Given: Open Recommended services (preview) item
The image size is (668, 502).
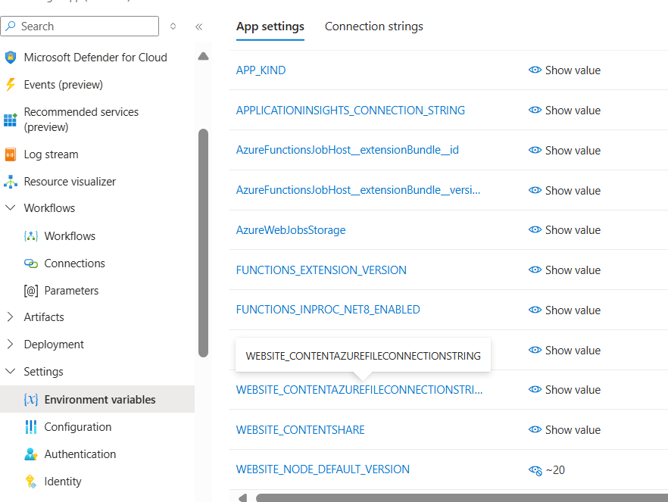Looking at the screenshot, I should pyautogui.click(x=81, y=119).
